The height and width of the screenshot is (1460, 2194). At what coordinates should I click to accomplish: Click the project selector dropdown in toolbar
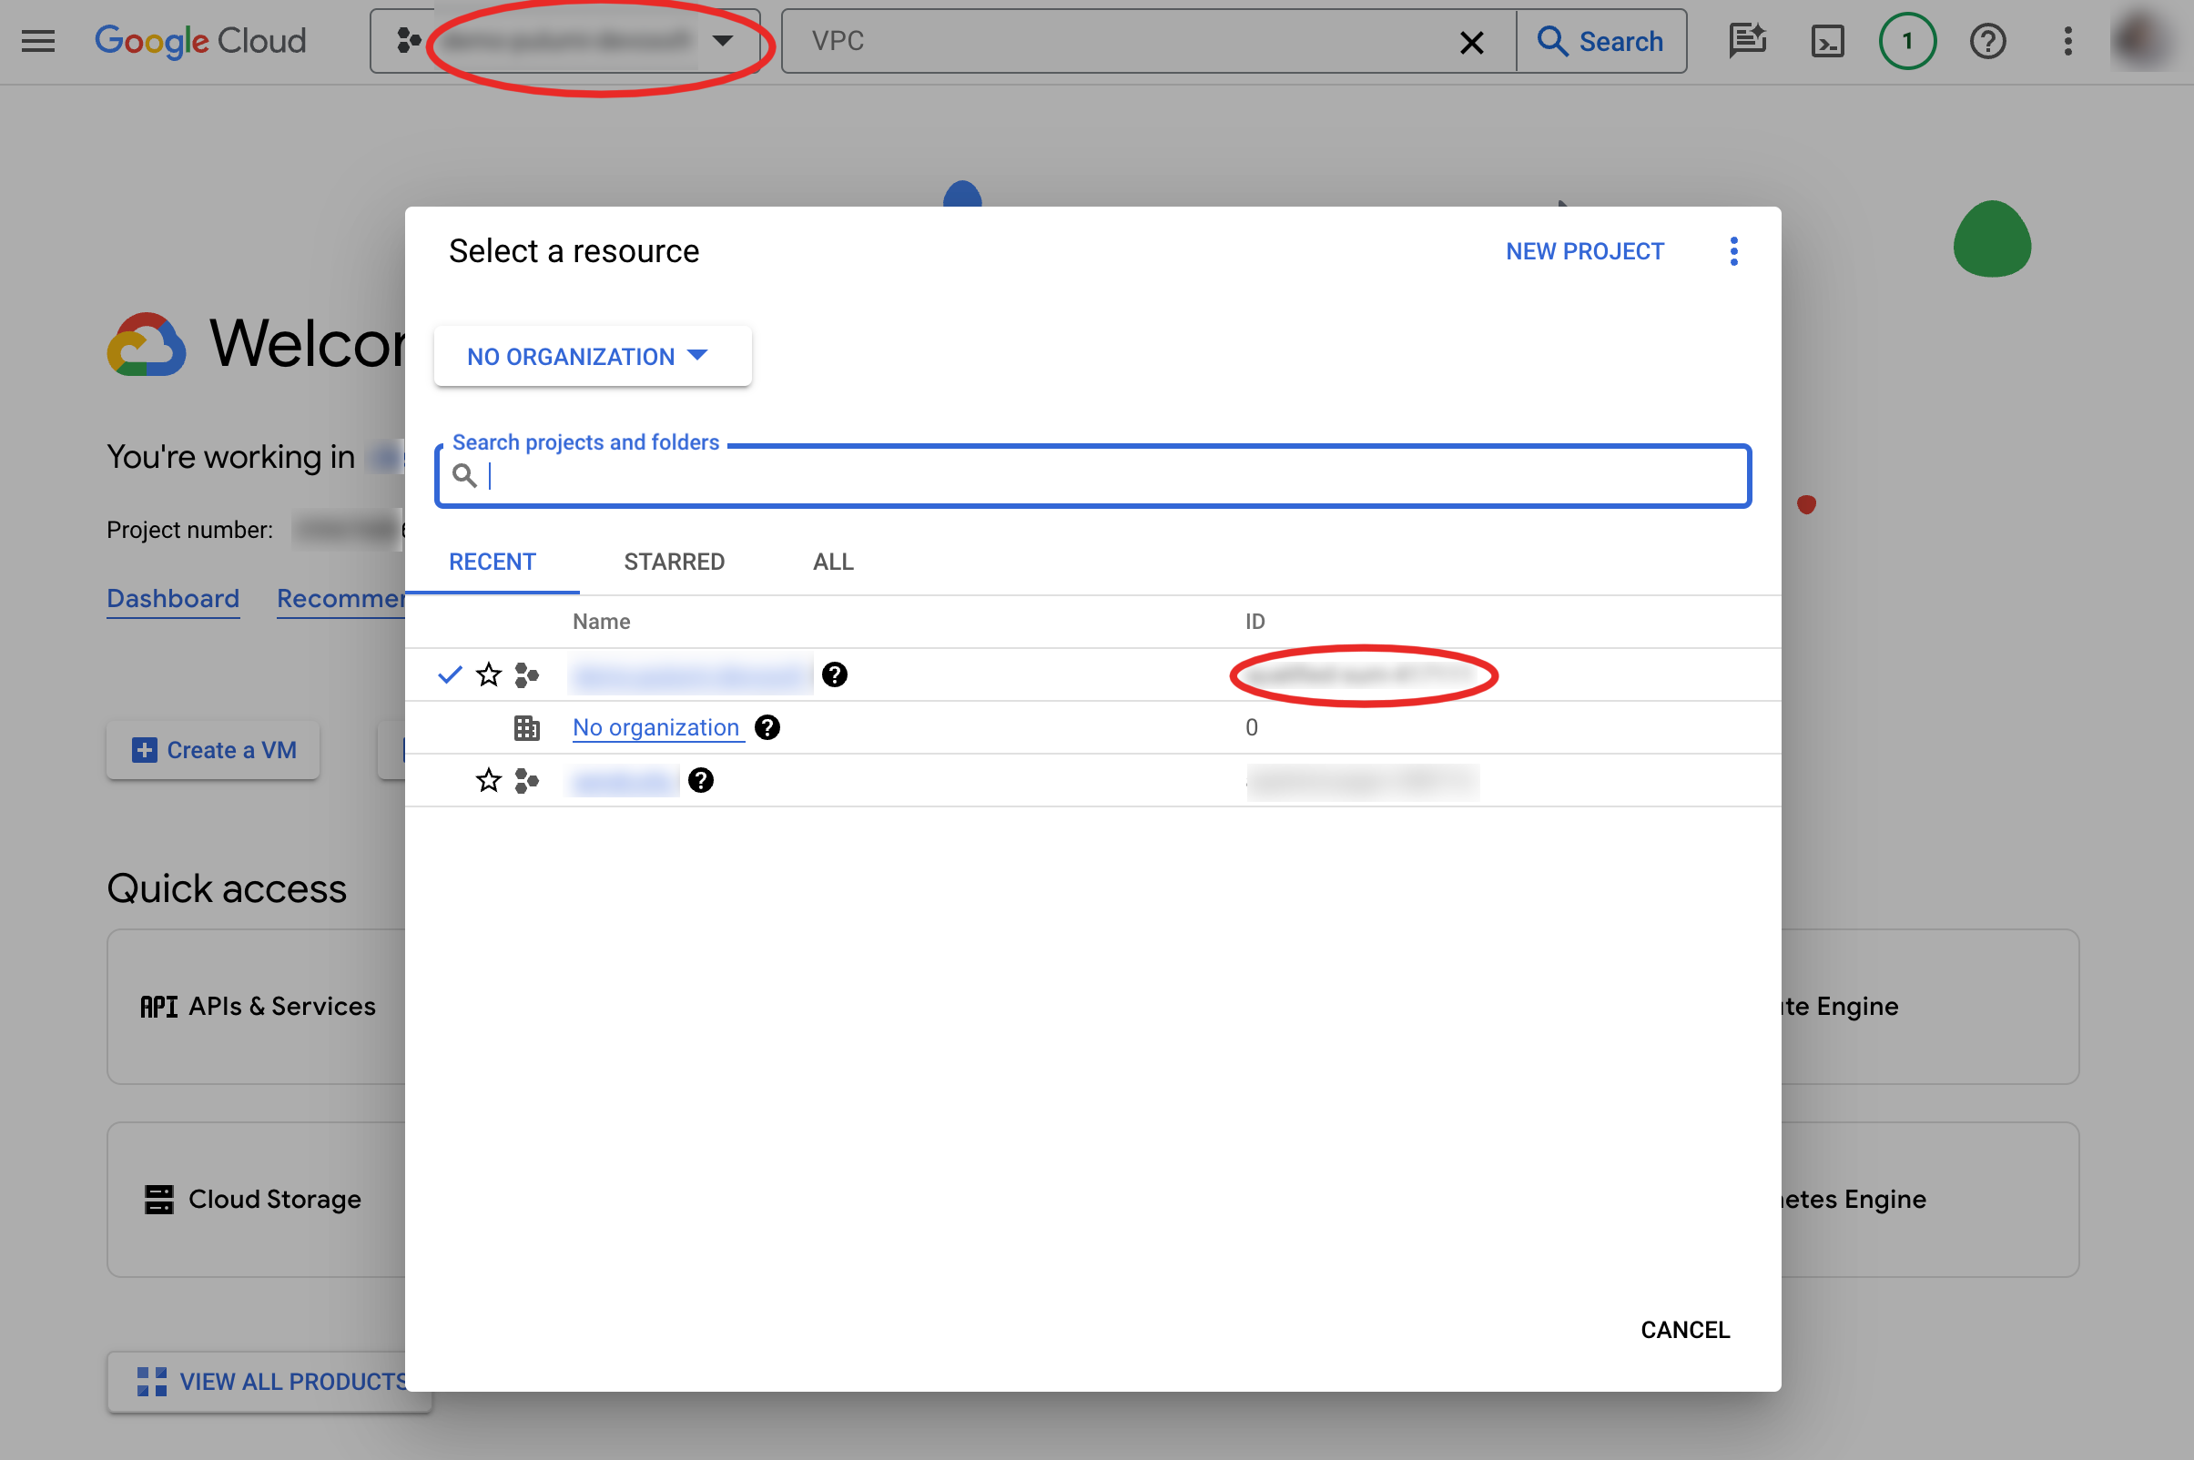[569, 41]
